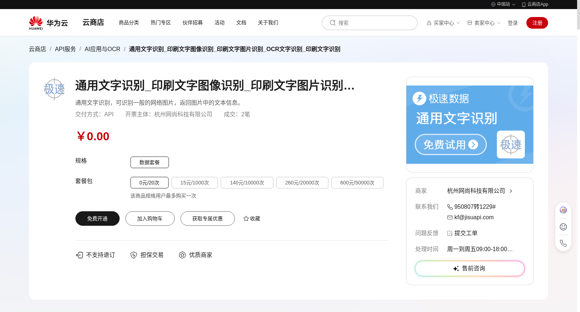
Task: Open 杭州网尚科技有限公司 merchant arrow
Action: click(511, 191)
